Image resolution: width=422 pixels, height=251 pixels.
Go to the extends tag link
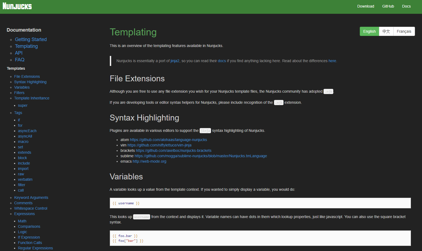(25, 152)
